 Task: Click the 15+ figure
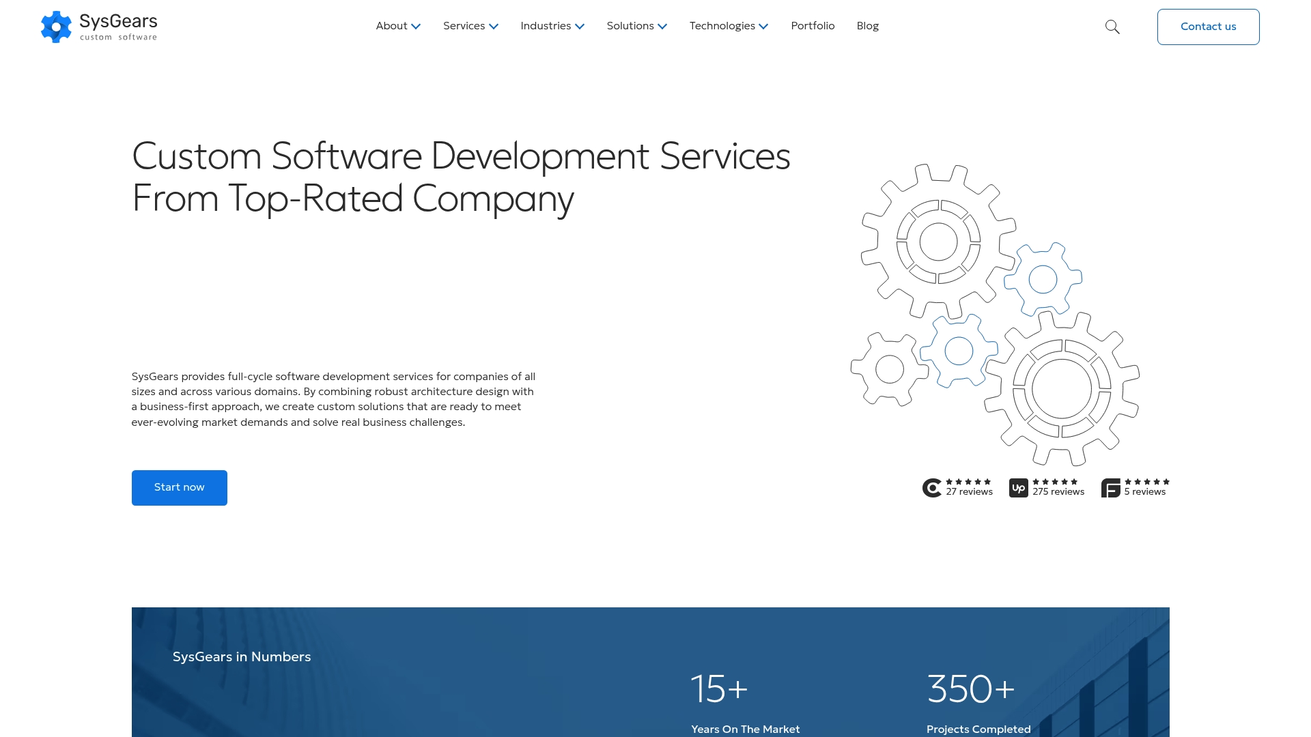[719, 689]
